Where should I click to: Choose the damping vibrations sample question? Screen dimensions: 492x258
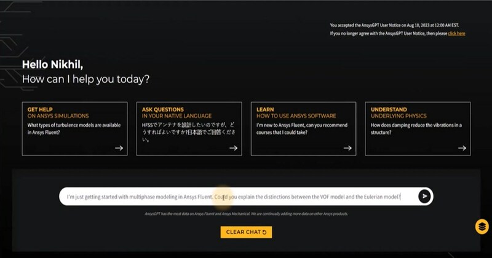pyautogui.click(x=416, y=128)
